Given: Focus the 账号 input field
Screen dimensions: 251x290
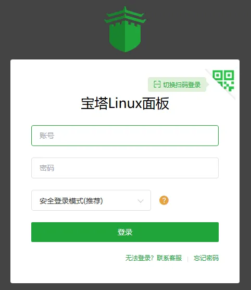Looking at the screenshot, I should point(125,136).
